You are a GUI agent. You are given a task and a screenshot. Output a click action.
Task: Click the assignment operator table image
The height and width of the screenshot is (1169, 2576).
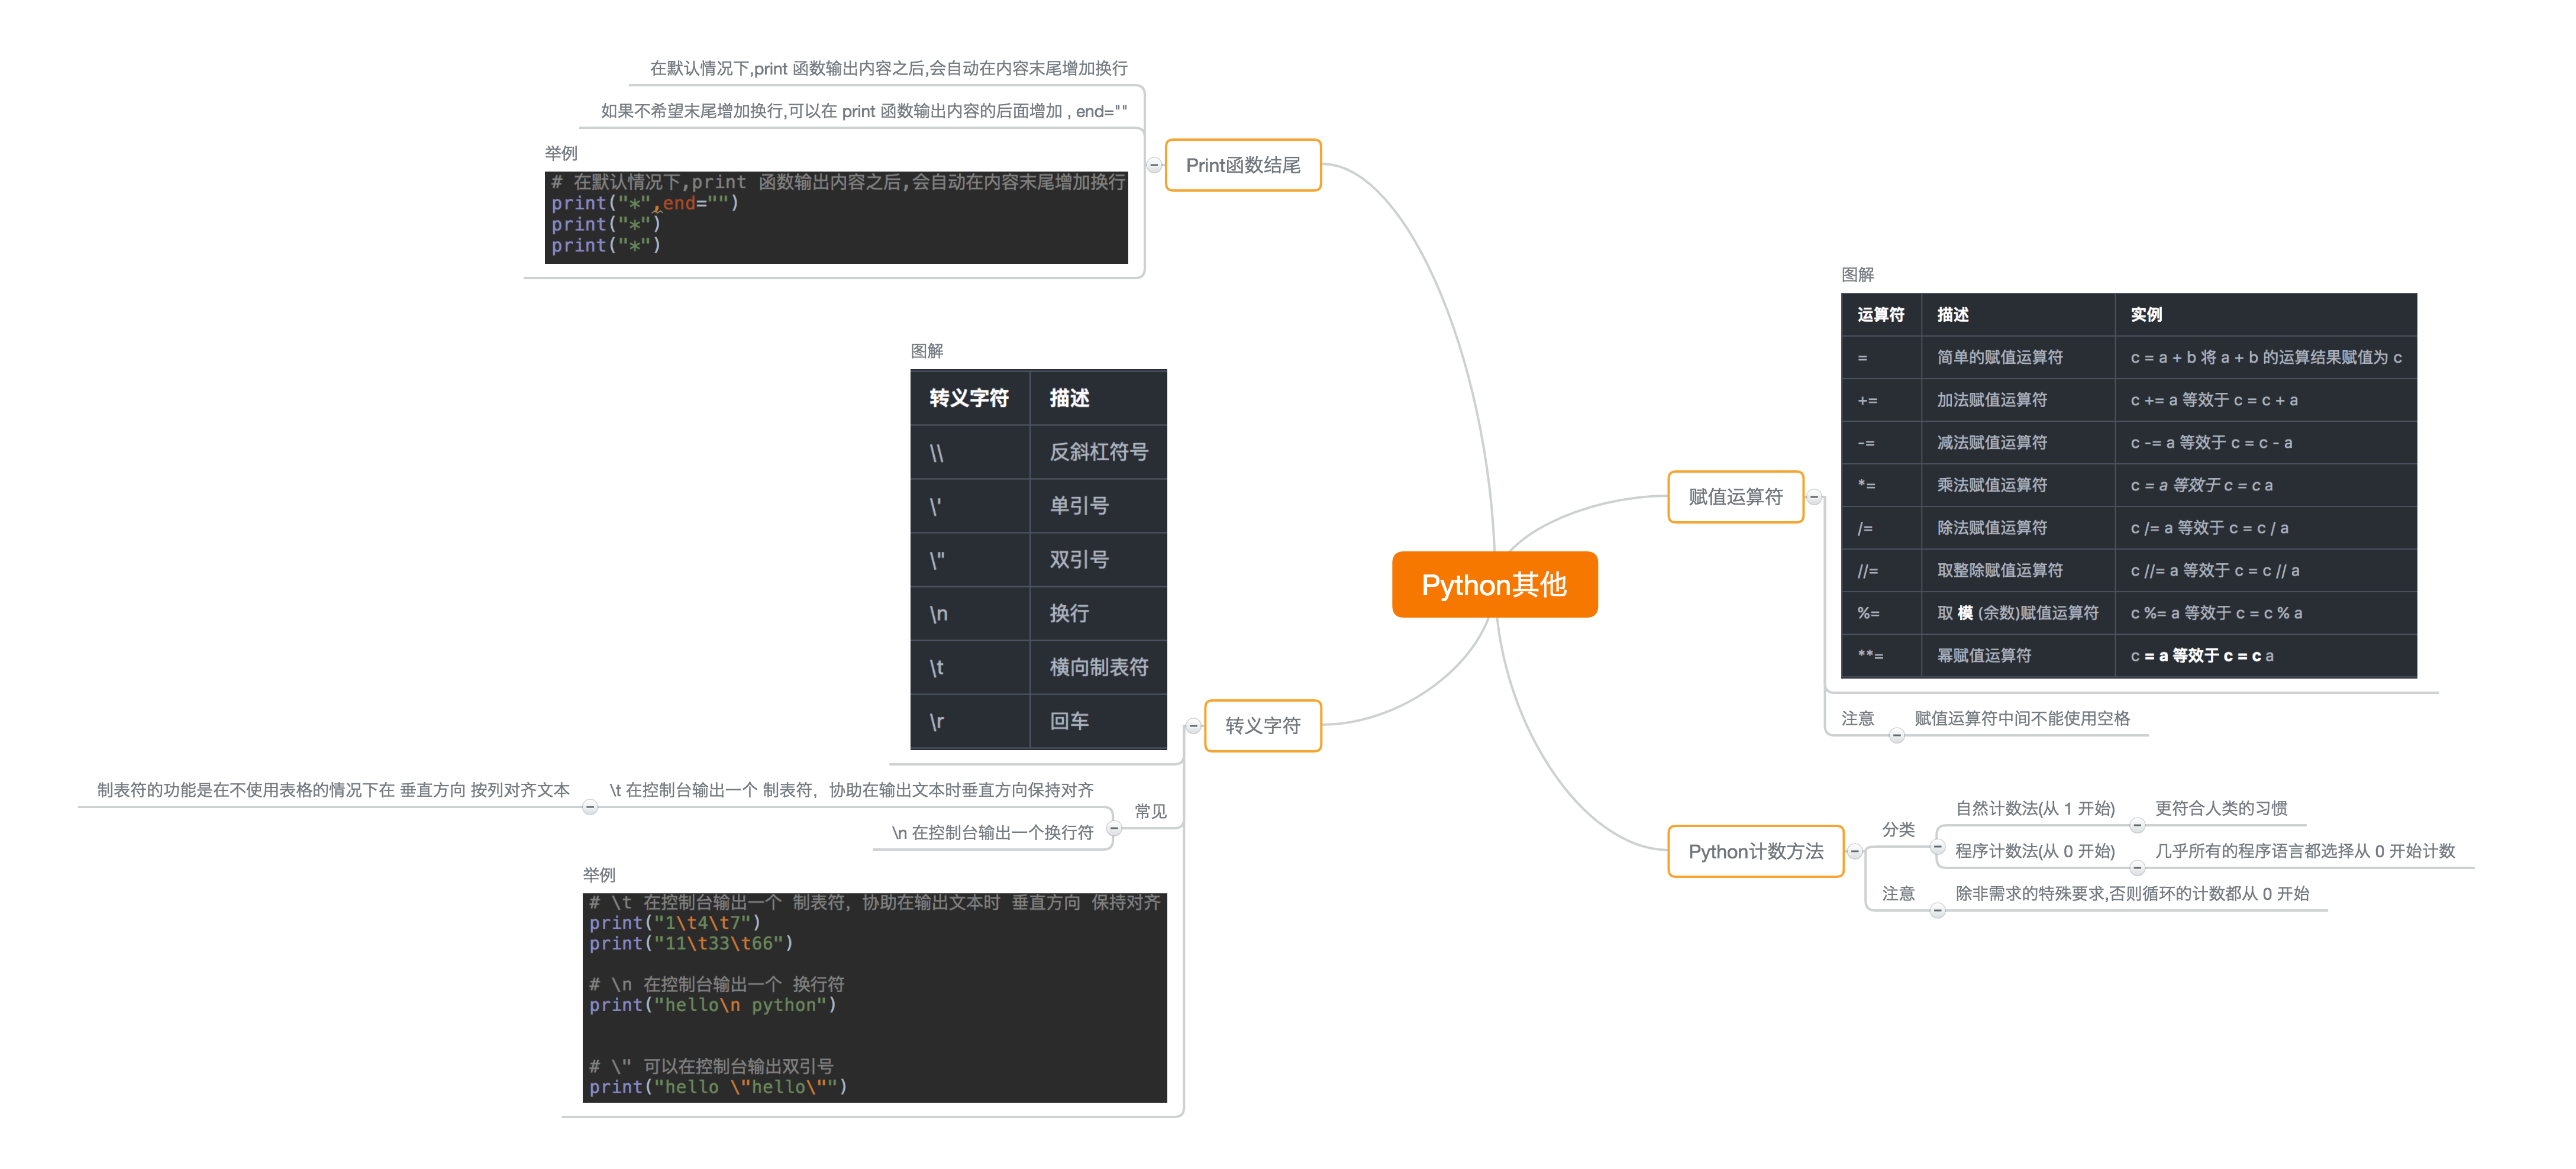point(2128,486)
